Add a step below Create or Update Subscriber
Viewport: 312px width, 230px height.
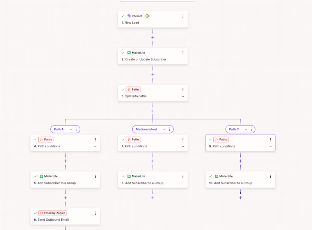point(153,74)
